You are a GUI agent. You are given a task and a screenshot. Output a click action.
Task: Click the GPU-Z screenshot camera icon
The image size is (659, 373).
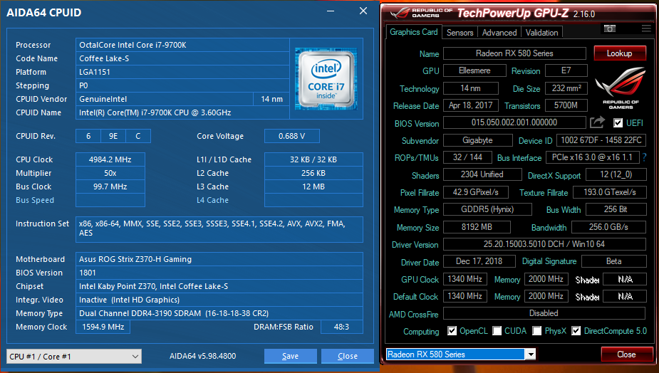(x=609, y=28)
